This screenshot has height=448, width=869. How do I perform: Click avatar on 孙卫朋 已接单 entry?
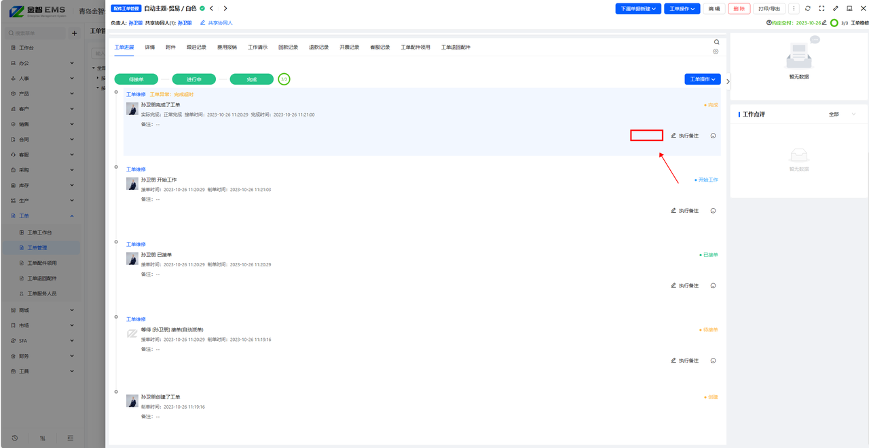pos(132,258)
